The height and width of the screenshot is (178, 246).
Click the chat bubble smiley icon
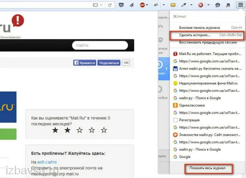tap(218, 5)
